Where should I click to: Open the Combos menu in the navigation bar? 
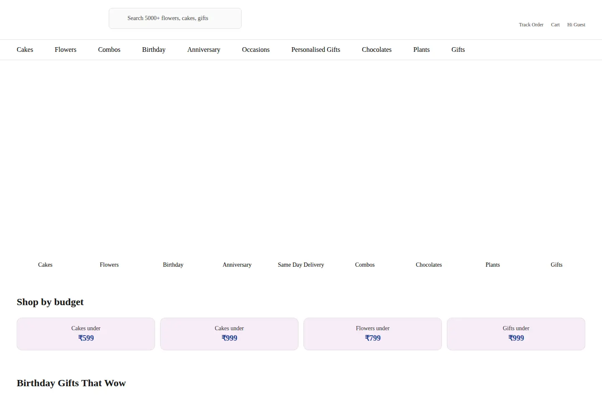click(x=109, y=50)
